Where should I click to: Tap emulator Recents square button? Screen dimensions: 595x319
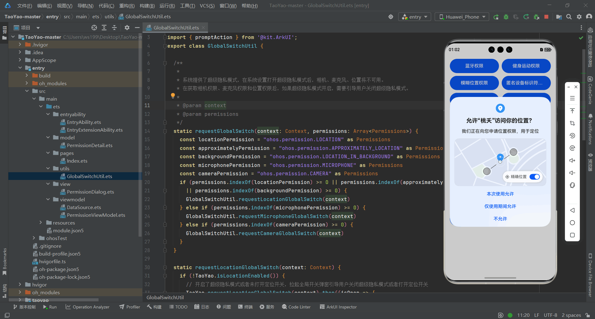[x=572, y=235]
